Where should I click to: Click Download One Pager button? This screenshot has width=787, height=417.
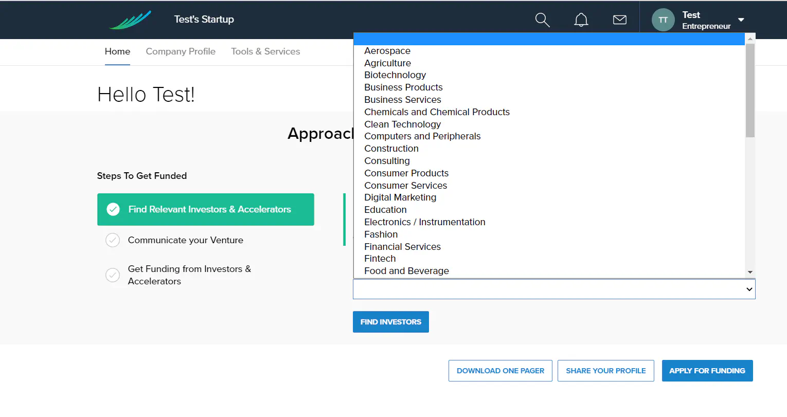(500, 371)
